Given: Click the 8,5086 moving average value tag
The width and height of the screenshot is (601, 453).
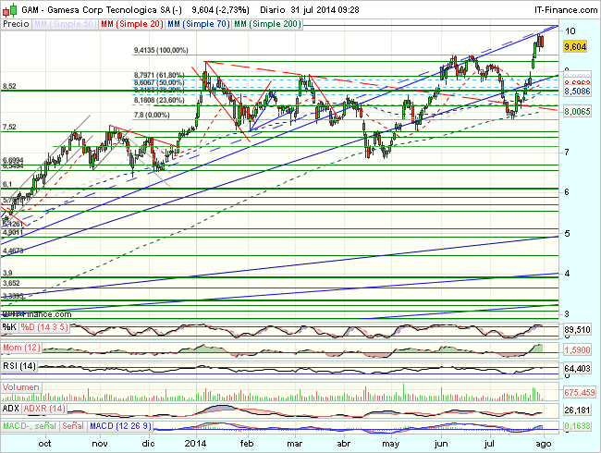Looking at the screenshot, I should (x=577, y=92).
